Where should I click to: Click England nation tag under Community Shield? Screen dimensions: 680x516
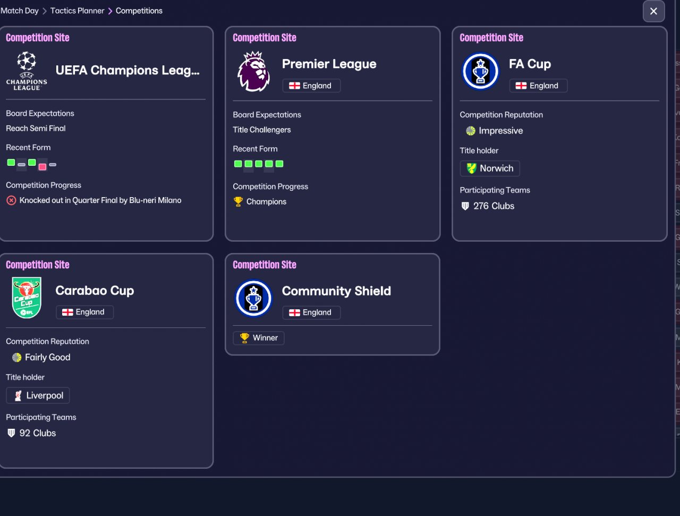point(311,312)
